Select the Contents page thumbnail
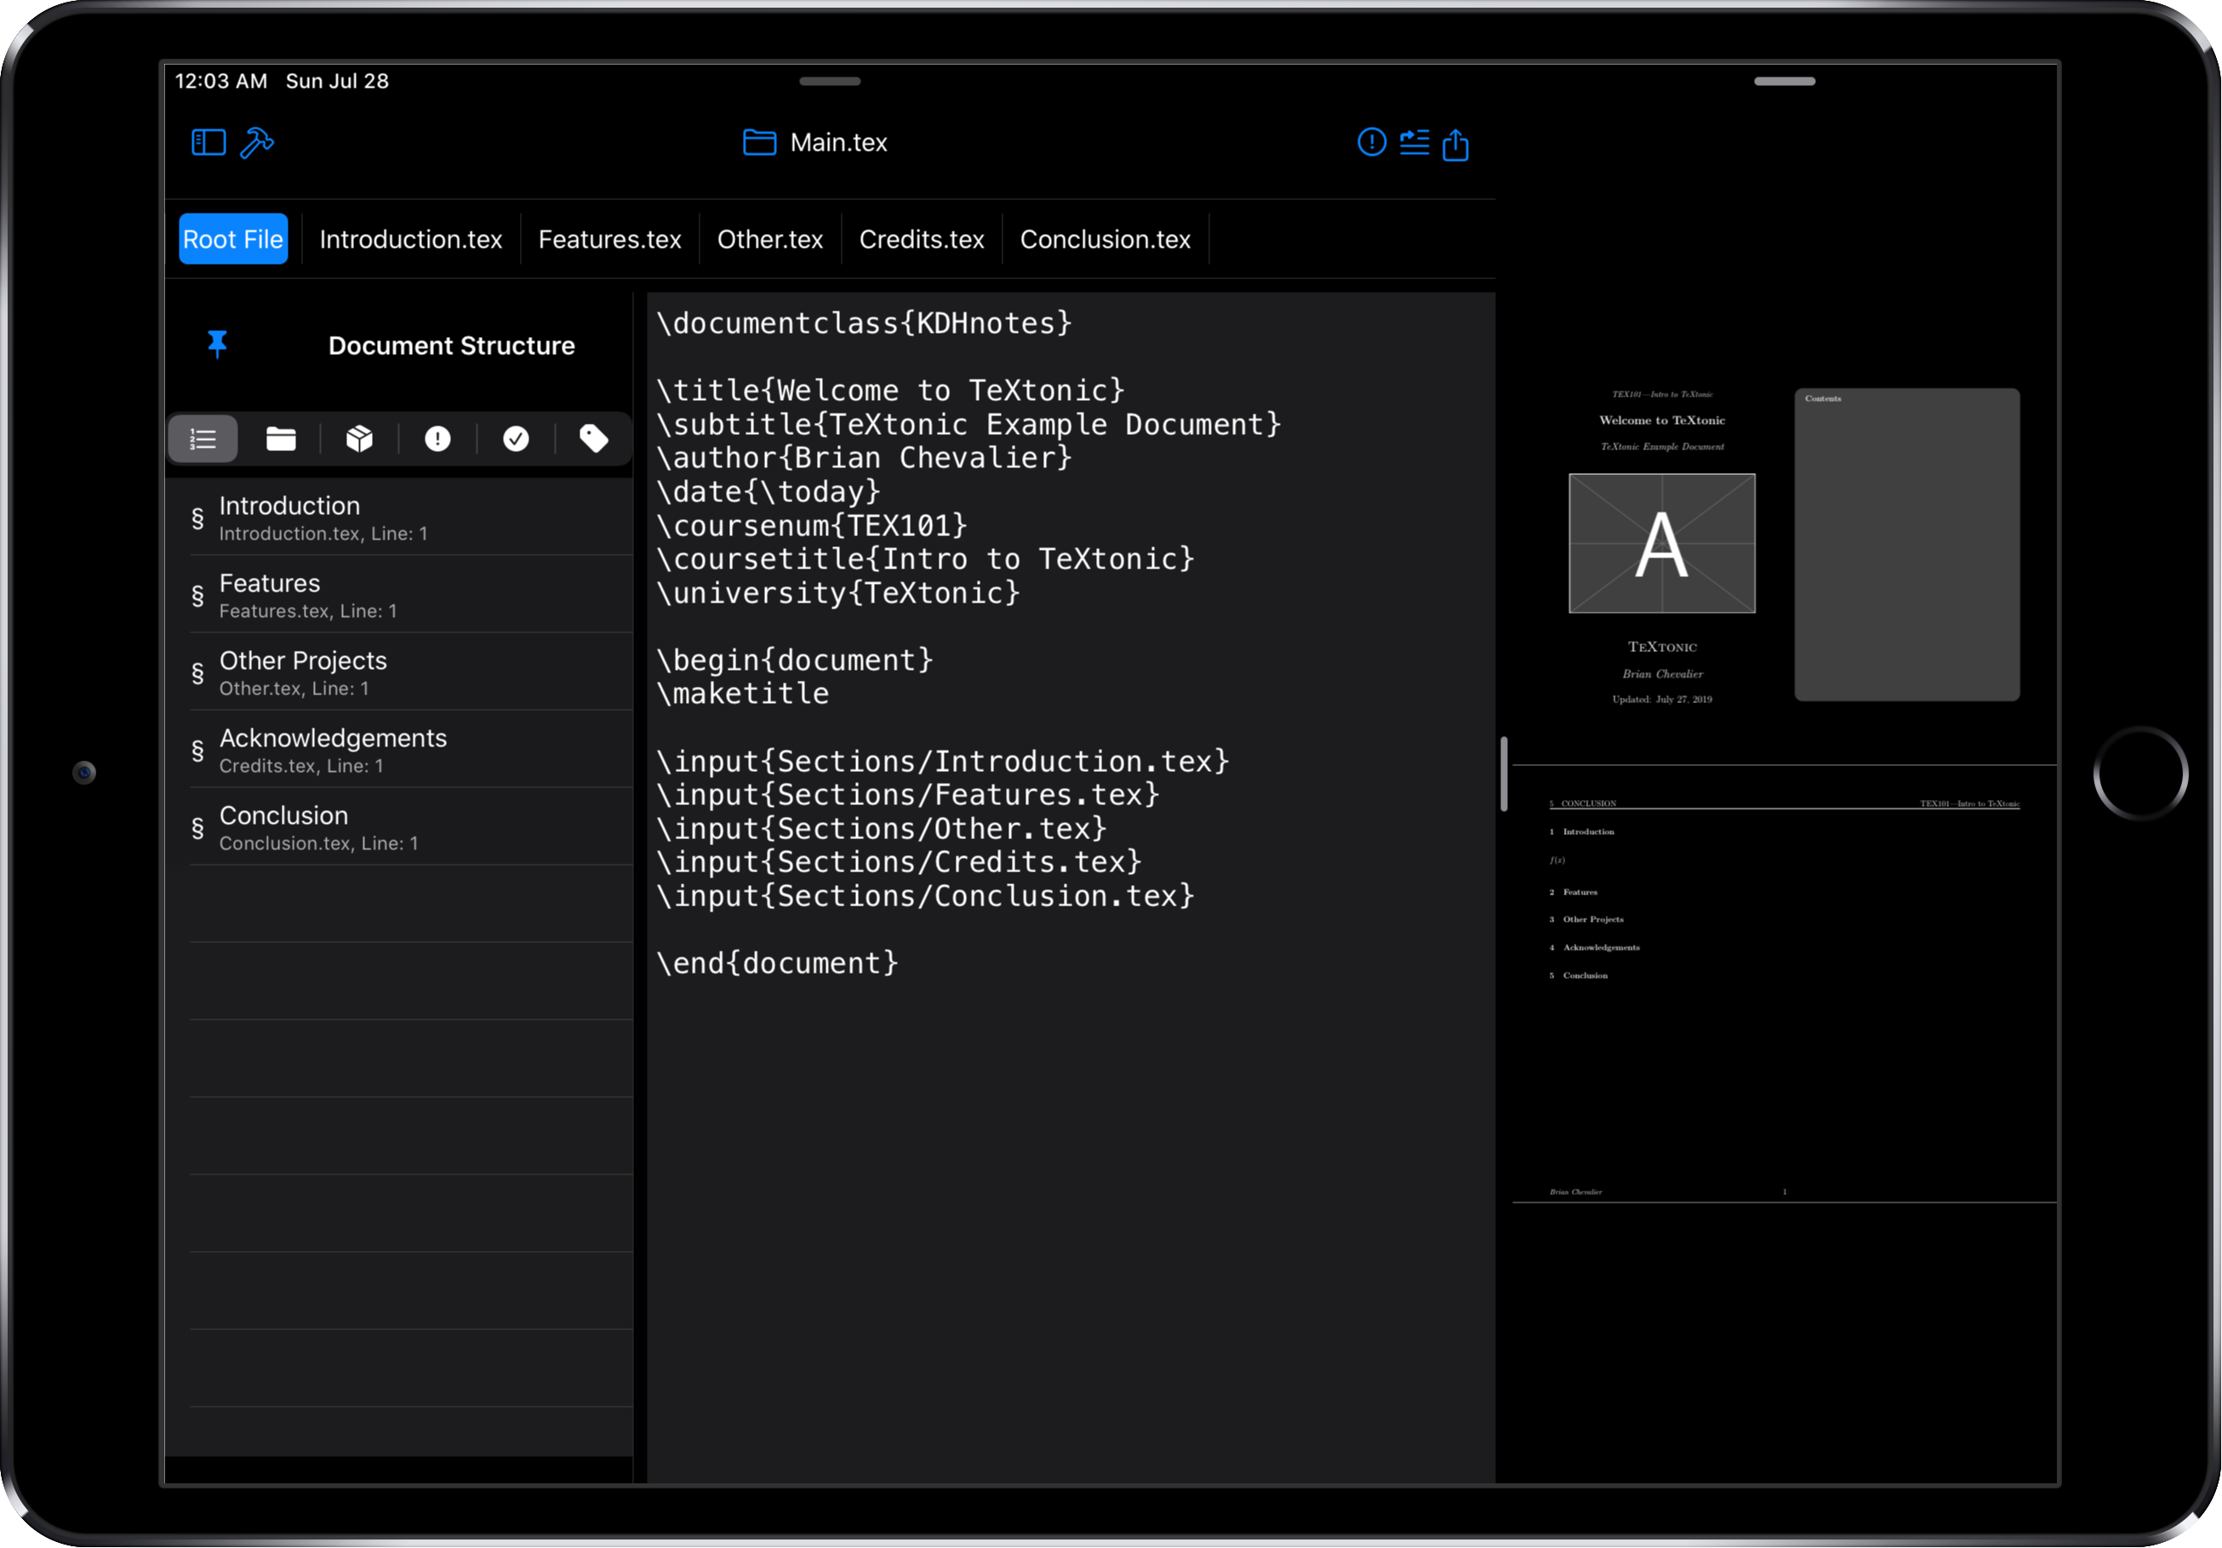This screenshot has height=1548, width=2222. 1906,545
